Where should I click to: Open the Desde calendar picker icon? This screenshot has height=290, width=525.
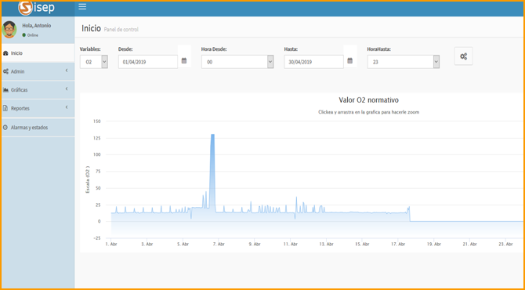pyautogui.click(x=184, y=60)
